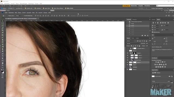Toggle Transformationsstrg. checkbox in options bar
The width and height of the screenshot is (174, 97).
(23, 16)
